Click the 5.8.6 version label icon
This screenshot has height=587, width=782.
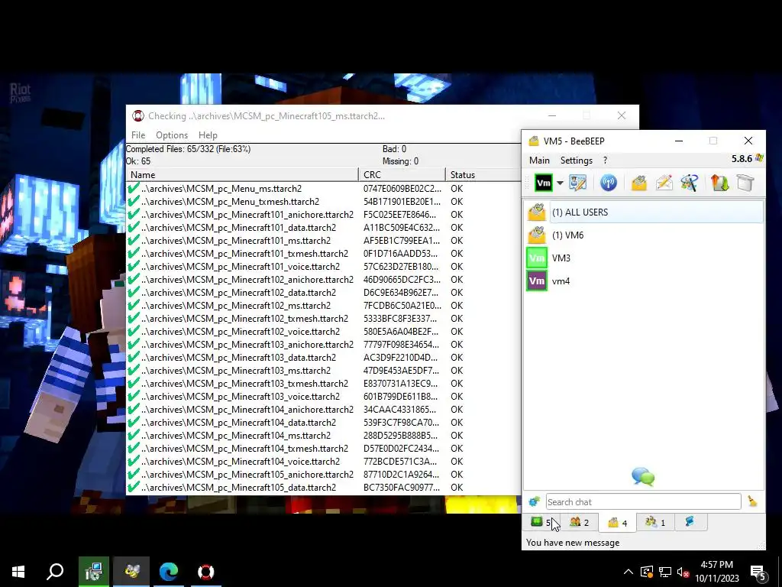(x=760, y=158)
